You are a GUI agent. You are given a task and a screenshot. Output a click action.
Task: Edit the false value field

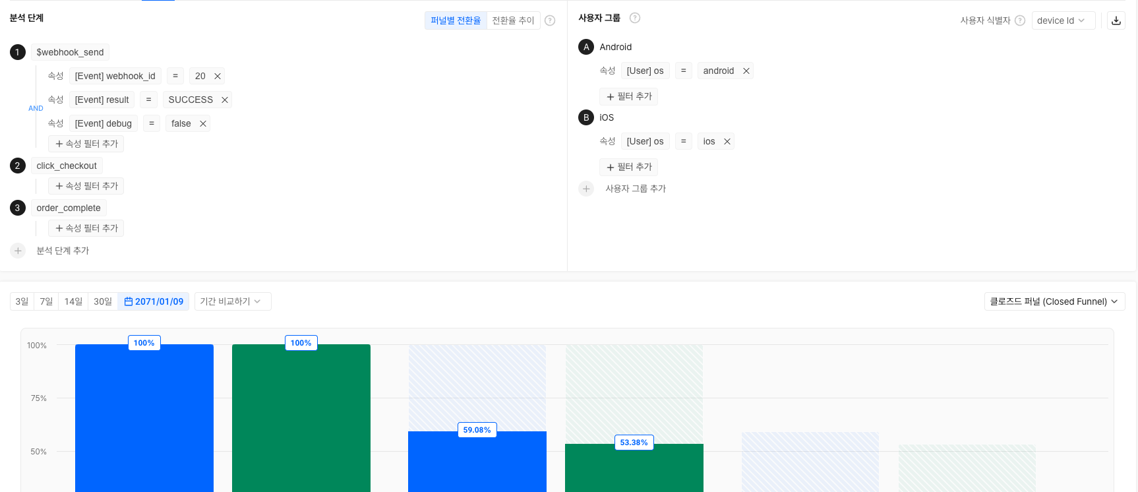[181, 123]
